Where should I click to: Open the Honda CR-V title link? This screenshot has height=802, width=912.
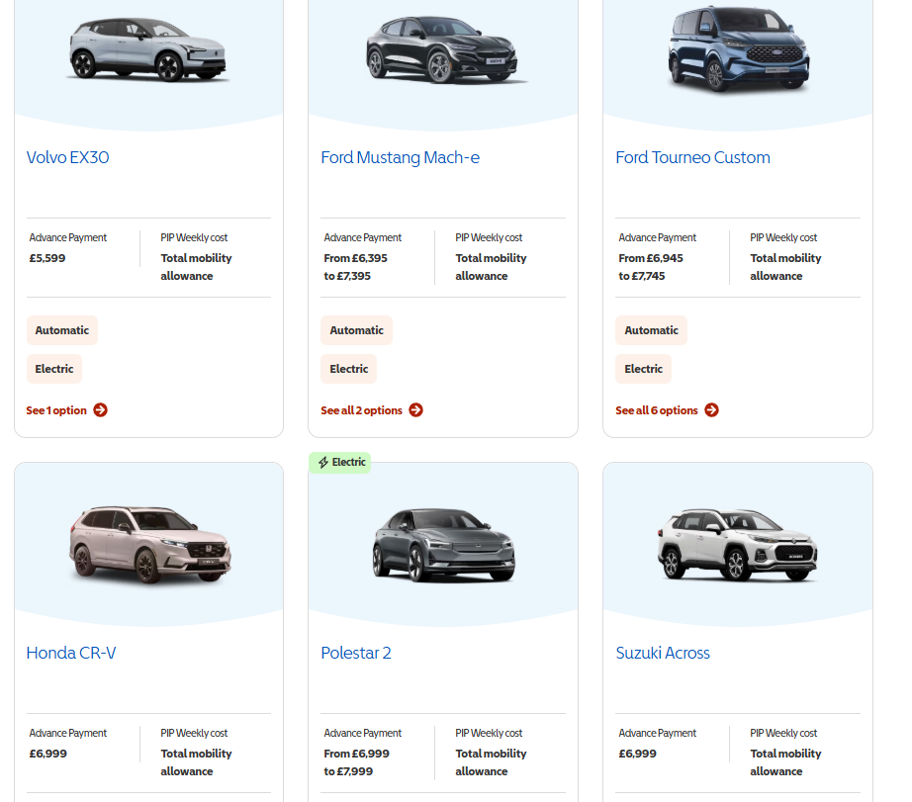[x=71, y=653]
